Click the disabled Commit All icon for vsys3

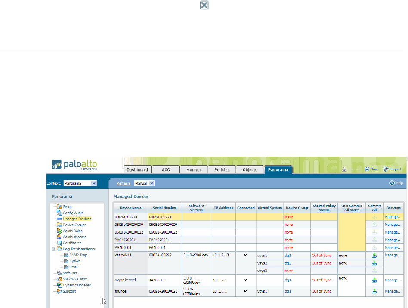tap(374, 271)
